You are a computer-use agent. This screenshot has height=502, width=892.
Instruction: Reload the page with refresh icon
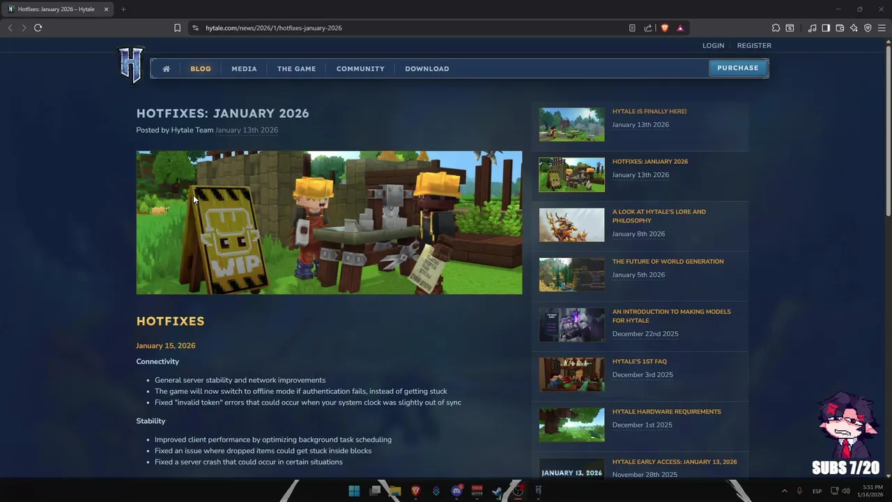point(38,28)
